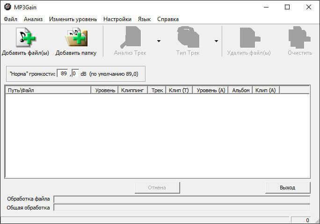Click the Выход button
Image resolution: width=320 pixels, height=224 pixels.
click(288, 188)
